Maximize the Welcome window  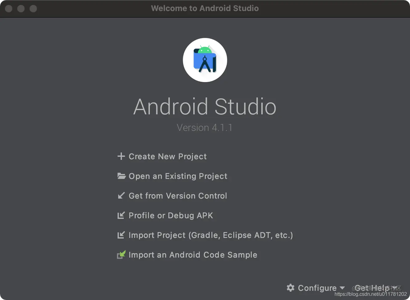click(33, 9)
